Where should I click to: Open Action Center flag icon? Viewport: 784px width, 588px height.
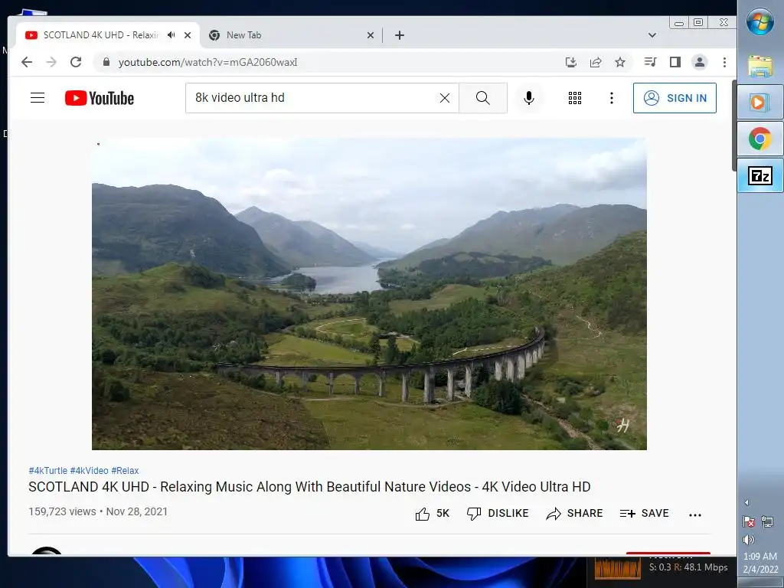[749, 522]
